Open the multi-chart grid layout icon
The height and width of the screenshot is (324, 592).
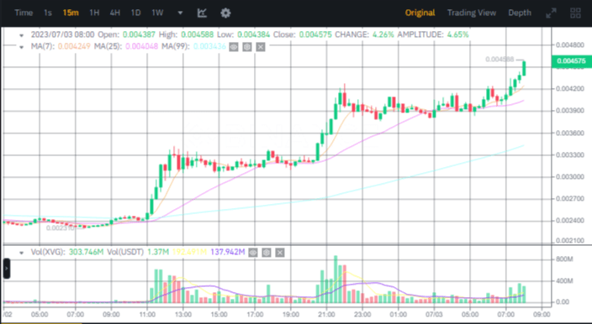point(575,13)
